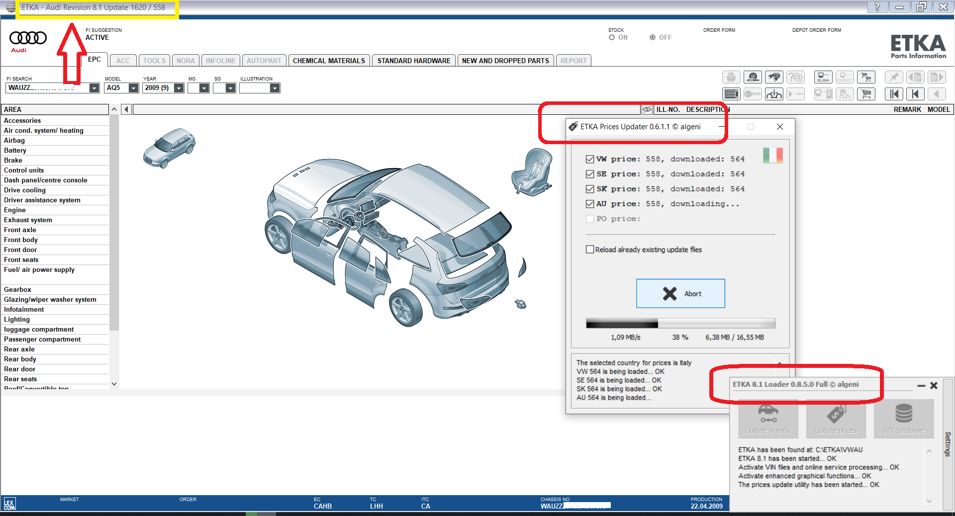The image size is (955, 516).
Task: Click the help question mark button in title bar
Action: pos(877,7)
